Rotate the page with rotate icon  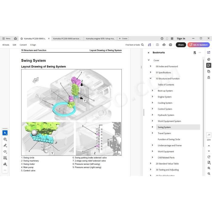click(209, 157)
